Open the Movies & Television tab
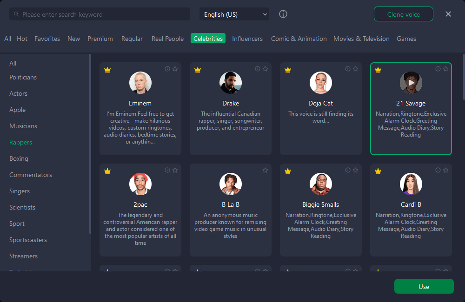The image size is (465, 302). click(x=361, y=39)
